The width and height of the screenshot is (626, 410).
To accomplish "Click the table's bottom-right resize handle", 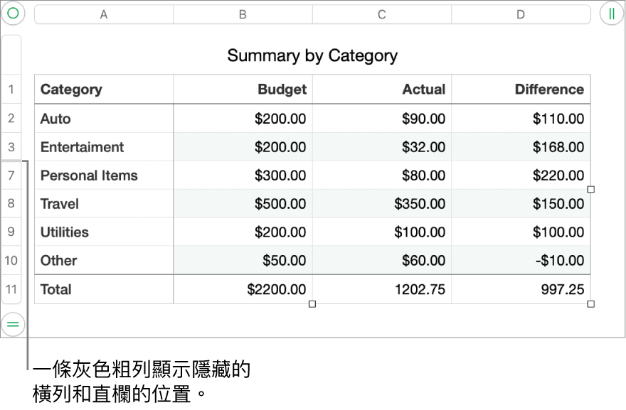I will click(x=590, y=304).
